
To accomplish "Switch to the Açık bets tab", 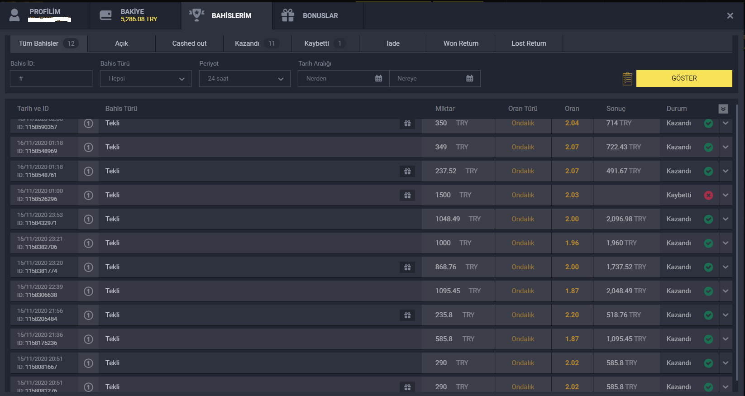I will [121, 43].
